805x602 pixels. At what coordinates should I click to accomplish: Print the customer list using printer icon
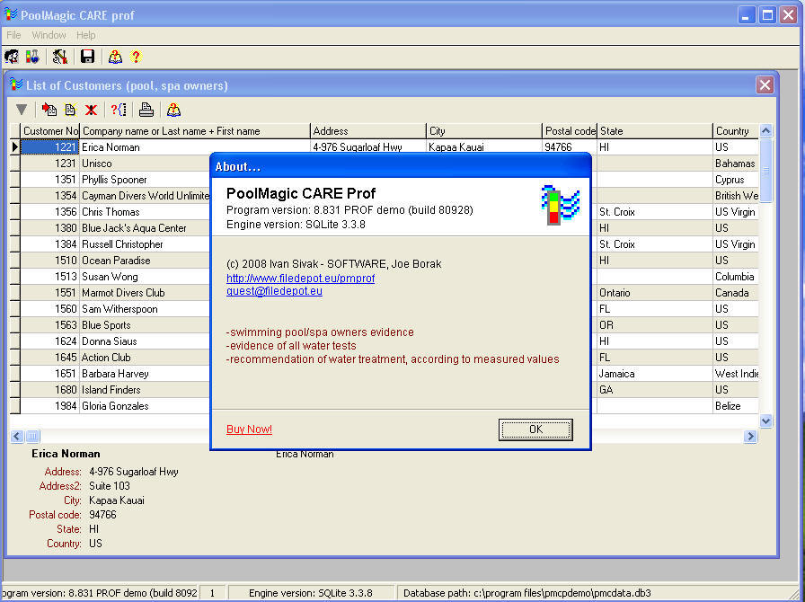[146, 109]
